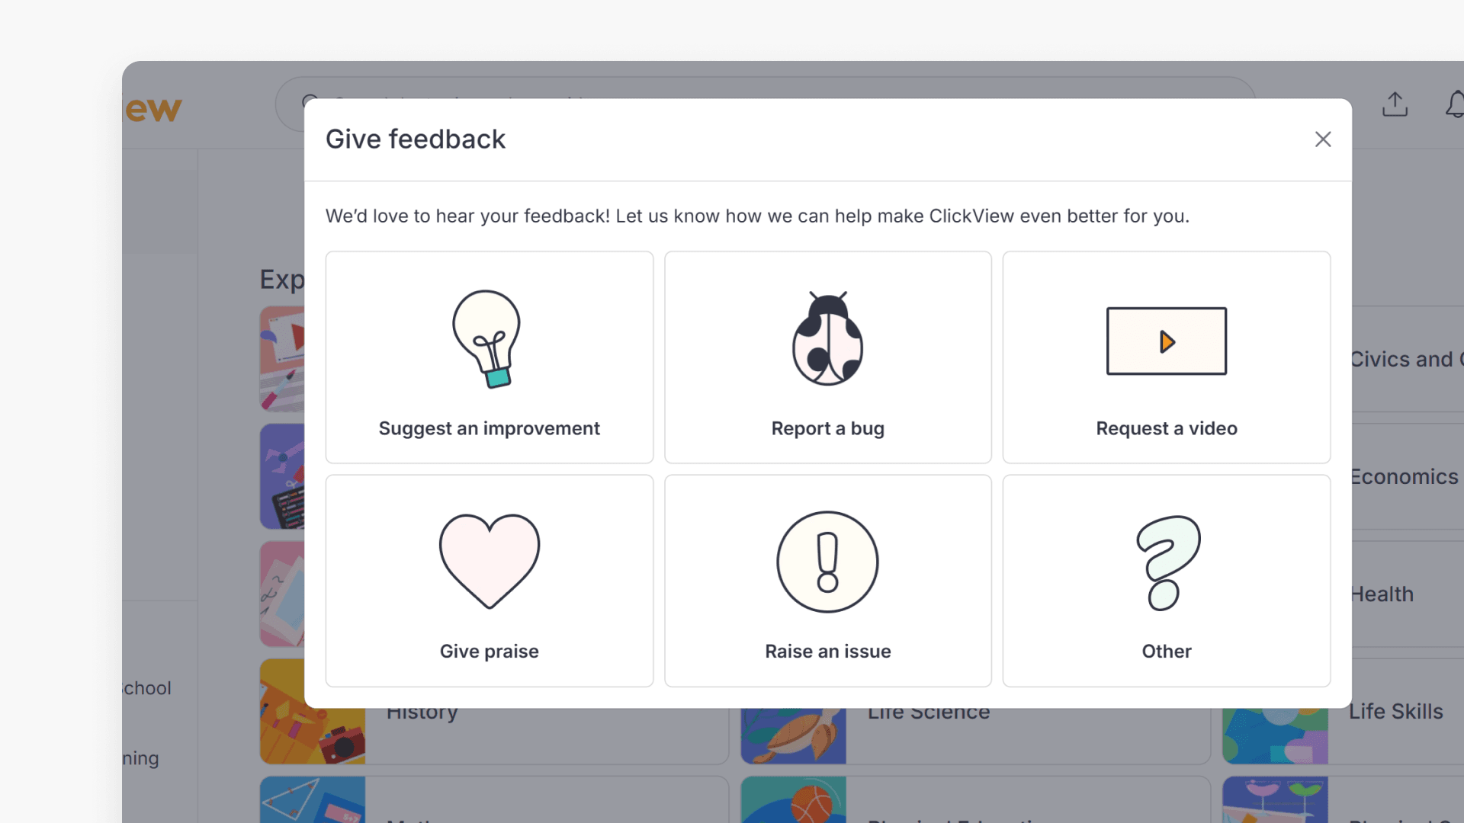Open sharing via the upload icon
1464x823 pixels.
1395,104
